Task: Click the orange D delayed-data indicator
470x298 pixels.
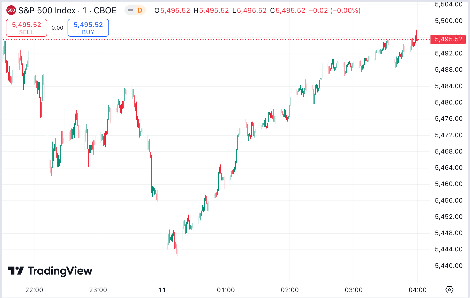Action: [x=140, y=10]
